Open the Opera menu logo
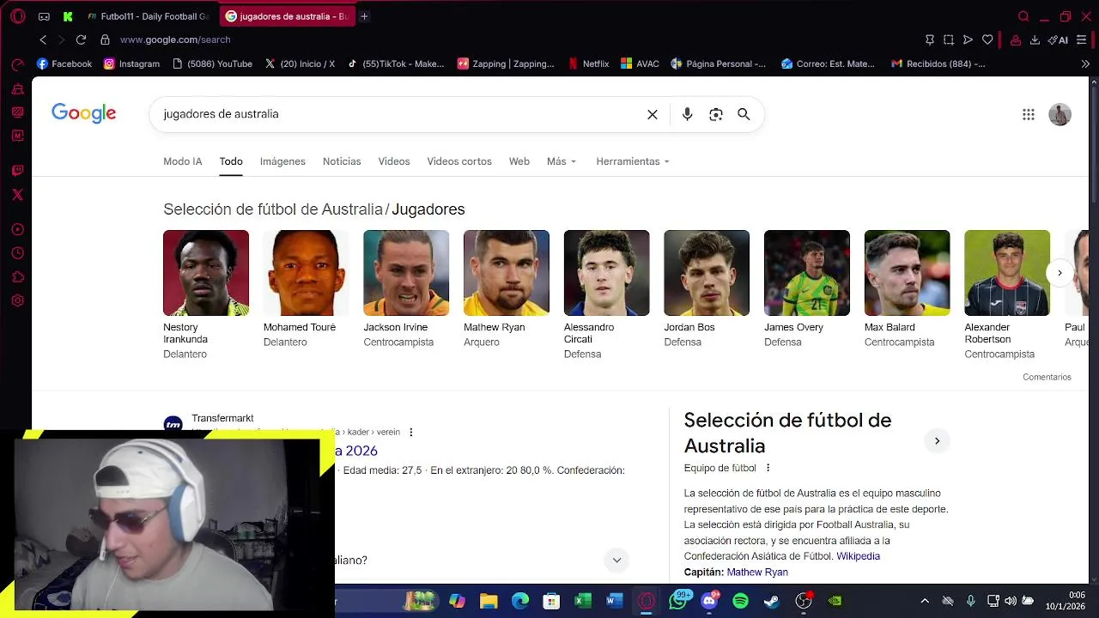This screenshot has width=1099, height=618. pos(17,16)
